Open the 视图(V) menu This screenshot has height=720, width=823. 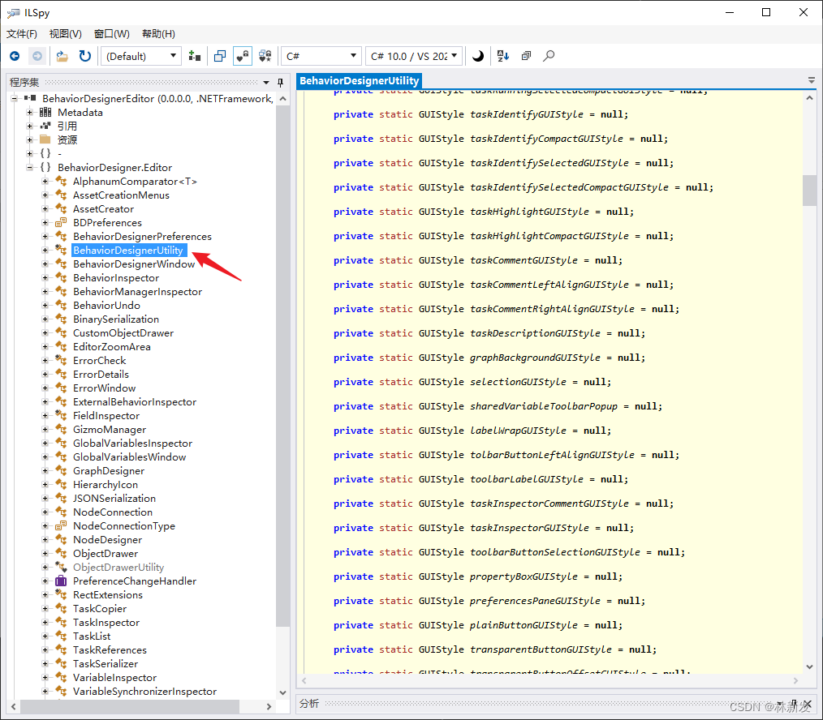(x=65, y=34)
